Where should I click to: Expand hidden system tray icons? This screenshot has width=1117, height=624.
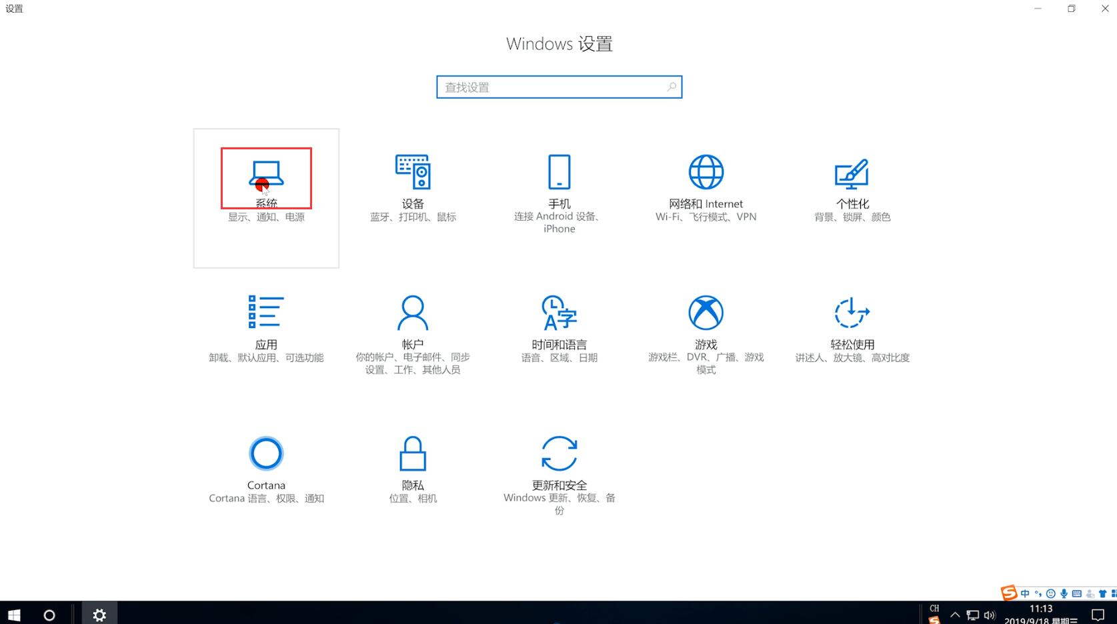(x=955, y=615)
